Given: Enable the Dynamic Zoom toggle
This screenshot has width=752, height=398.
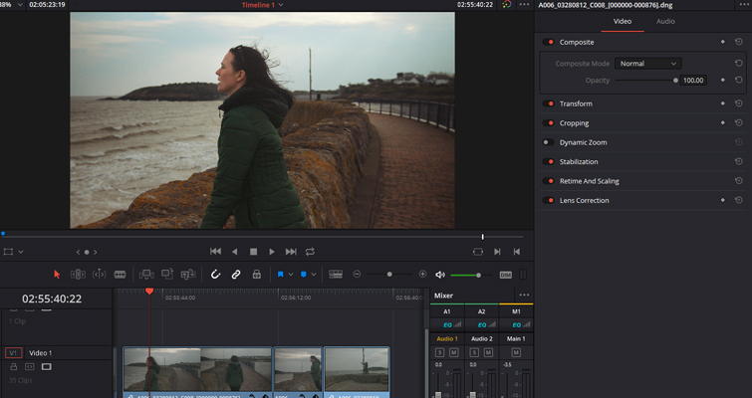Looking at the screenshot, I should click(x=548, y=142).
